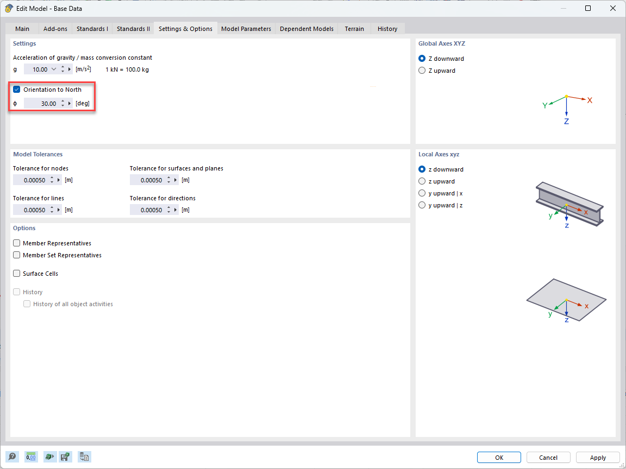The height and width of the screenshot is (469, 626).
Task: Confirm edits with the OK button
Action: (x=498, y=457)
